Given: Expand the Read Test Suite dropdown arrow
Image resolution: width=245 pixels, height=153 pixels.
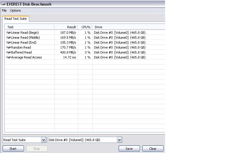Looking at the screenshot, I should 43,140.
